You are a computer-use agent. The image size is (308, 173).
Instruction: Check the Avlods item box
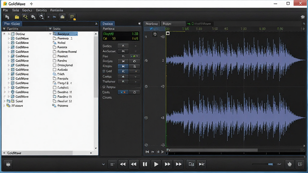(55, 70)
